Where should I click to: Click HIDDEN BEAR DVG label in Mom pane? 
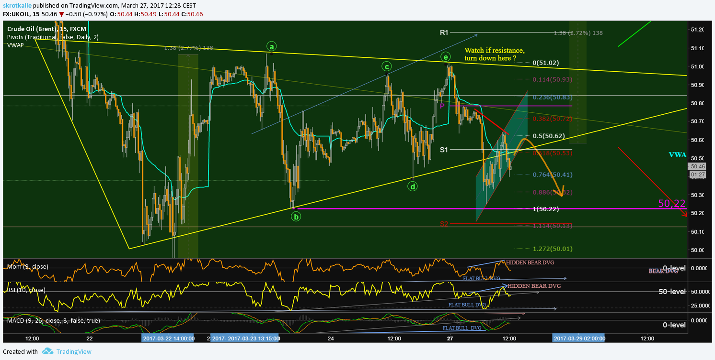pyautogui.click(x=531, y=263)
